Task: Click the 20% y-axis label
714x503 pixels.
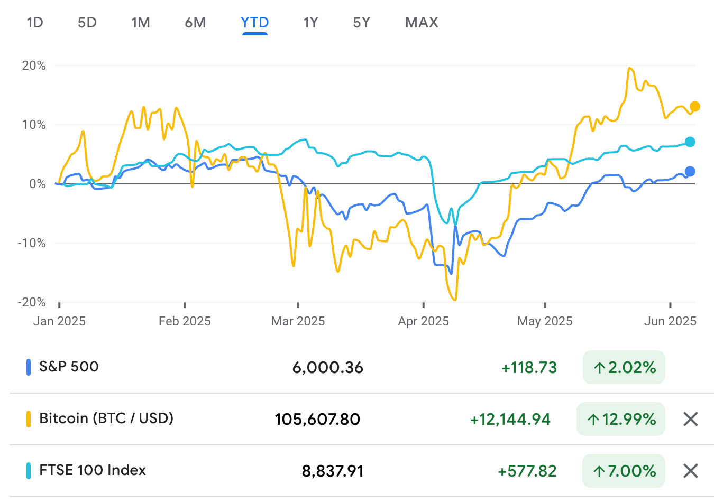Action: coord(34,66)
